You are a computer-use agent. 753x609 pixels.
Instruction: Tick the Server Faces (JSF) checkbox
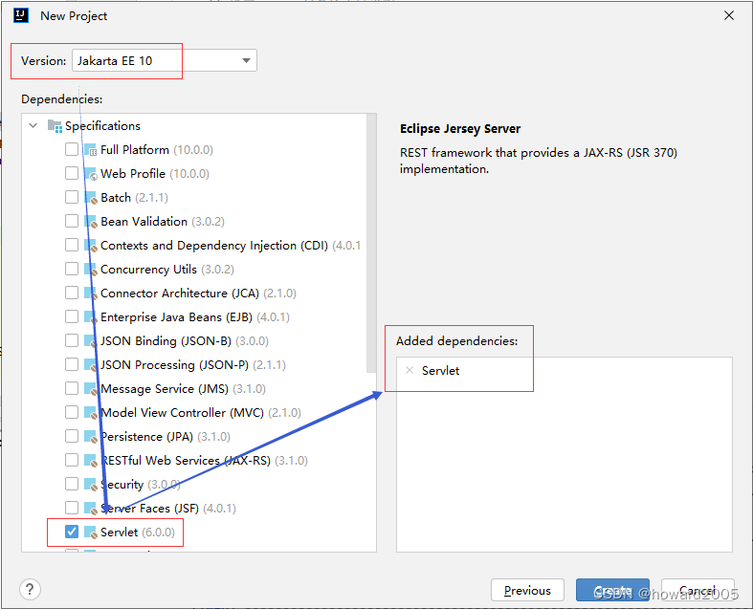click(x=72, y=508)
